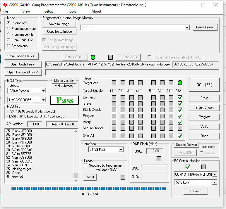Screen dimensions: 226x209
Task: Click the log list scrollbar up arrow
Action: coord(76,131)
